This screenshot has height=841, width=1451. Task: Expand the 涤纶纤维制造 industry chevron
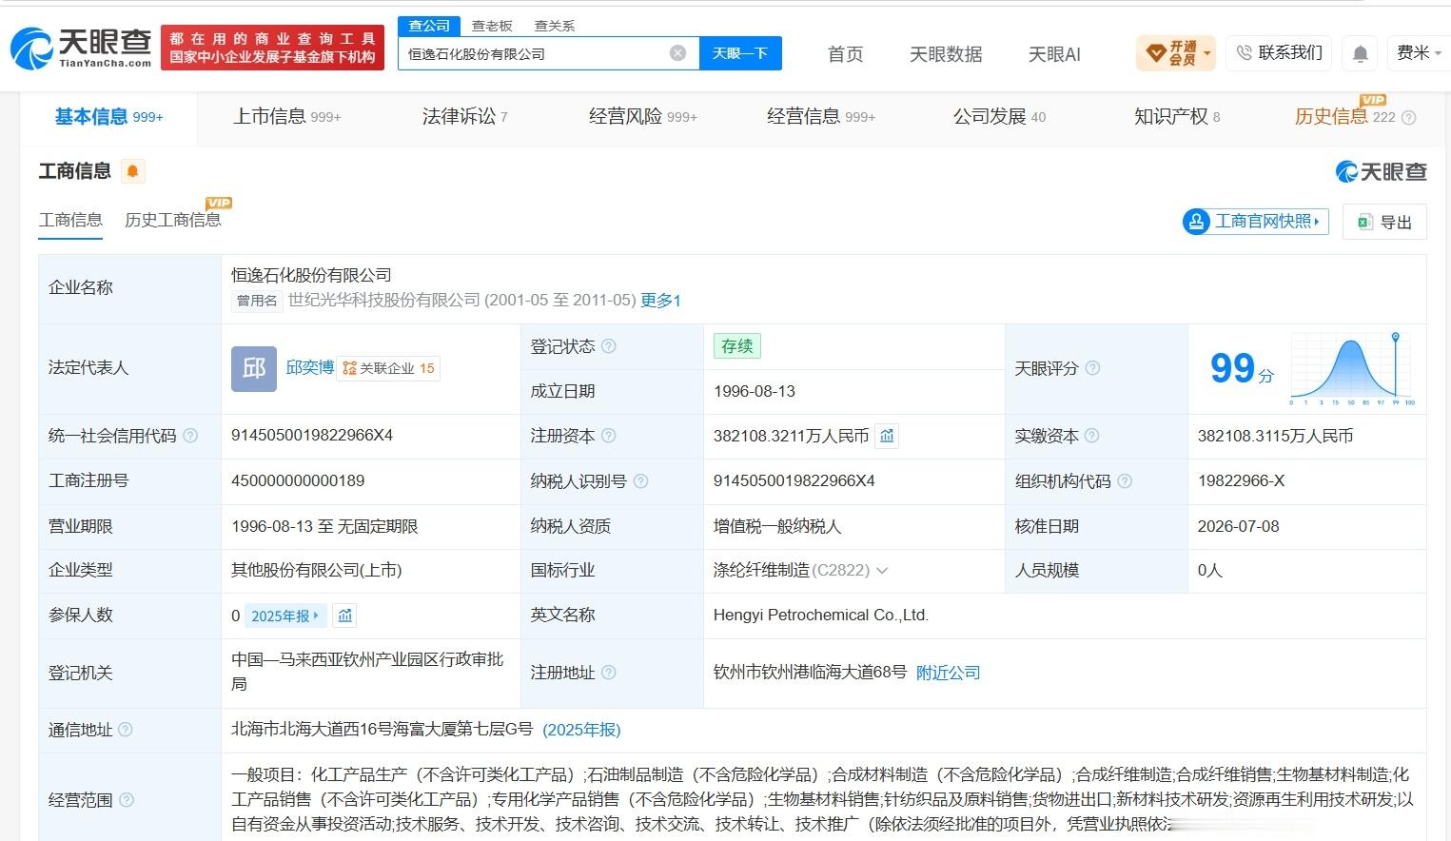(882, 571)
